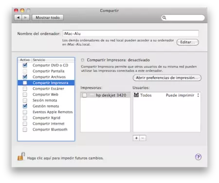Select Compartir Xgrid service row
This screenshot has width=219, height=183.
click(x=46, y=117)
